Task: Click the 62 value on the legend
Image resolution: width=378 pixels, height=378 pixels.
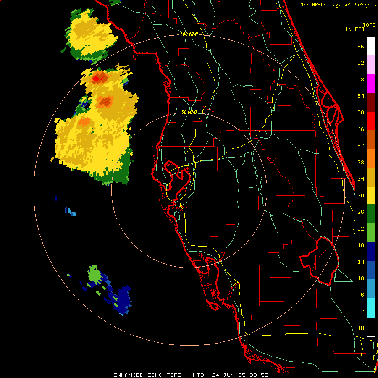Action: pos(361,63)
